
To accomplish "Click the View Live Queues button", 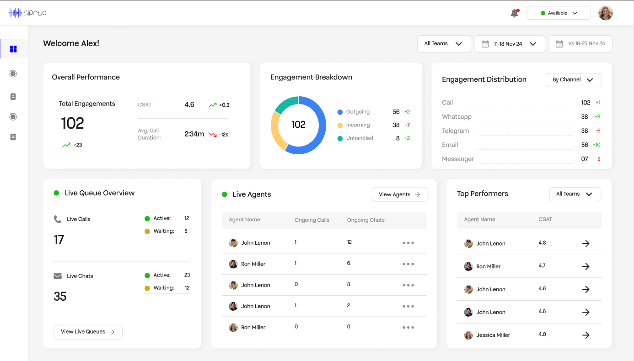I will [88, 332].
